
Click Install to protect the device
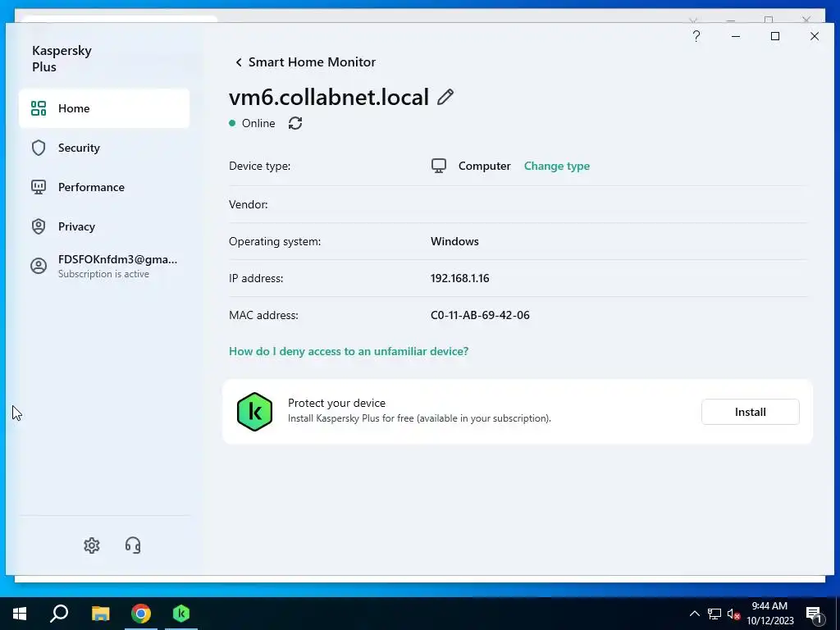750,412
